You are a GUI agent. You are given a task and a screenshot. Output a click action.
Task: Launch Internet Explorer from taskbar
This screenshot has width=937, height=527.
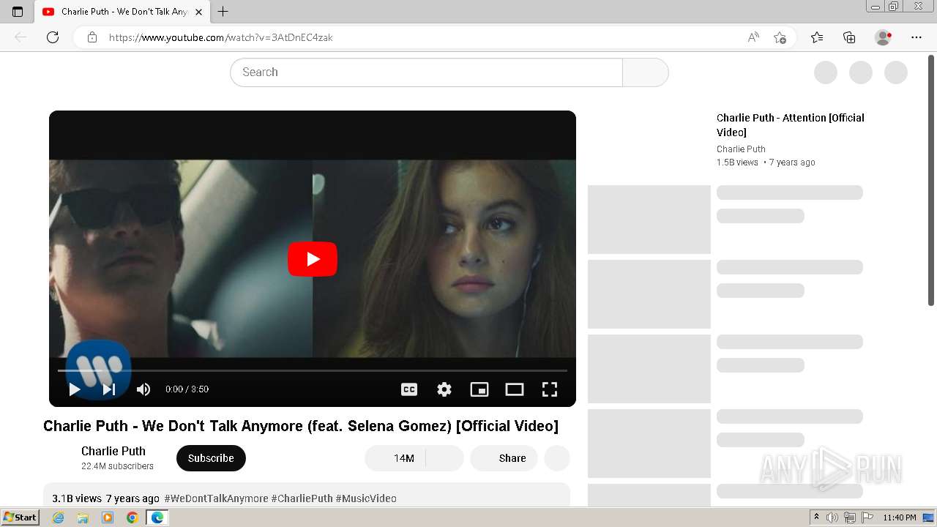tap(59, 517)
